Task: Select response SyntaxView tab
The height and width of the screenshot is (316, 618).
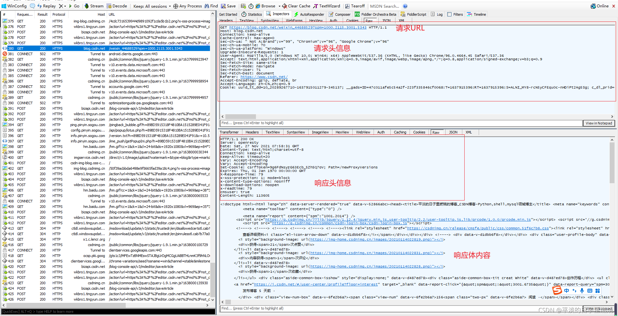Action: tap(296, 132)
